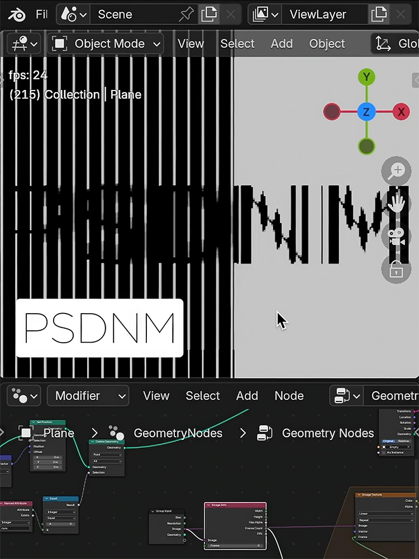Collapse the Equal compare node
The image size is (419, 559).
[47, 499]
